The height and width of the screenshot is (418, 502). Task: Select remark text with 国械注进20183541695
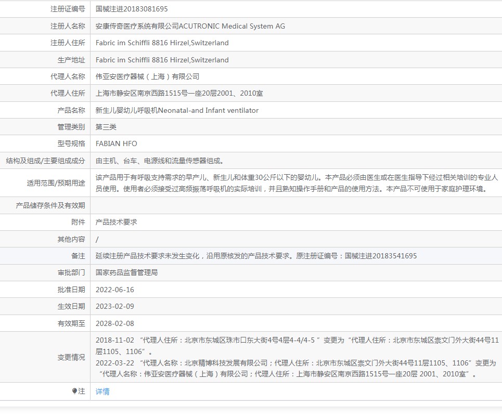[256, 256]
